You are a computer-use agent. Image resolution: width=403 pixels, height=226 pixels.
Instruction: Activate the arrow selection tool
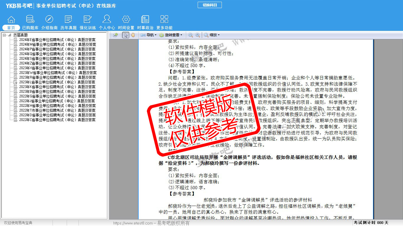point(126,35)
